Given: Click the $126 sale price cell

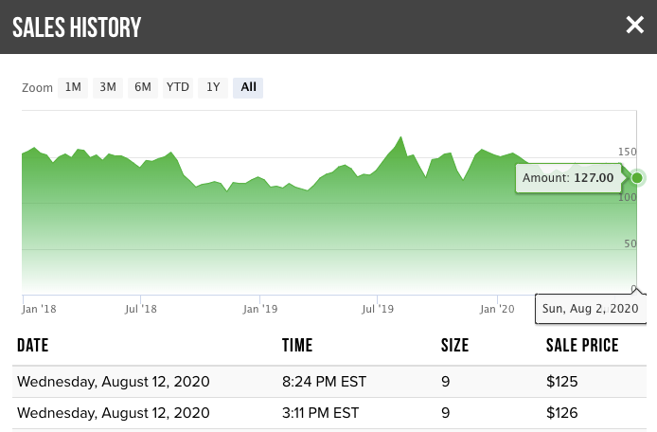Looking at the screenshot, I should [560, 412].
